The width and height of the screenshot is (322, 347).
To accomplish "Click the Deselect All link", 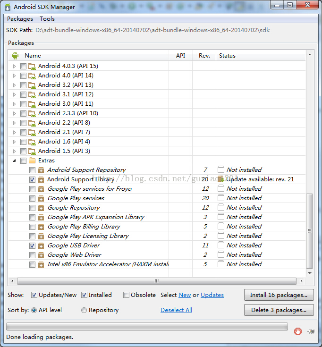I will click(176, 310).
